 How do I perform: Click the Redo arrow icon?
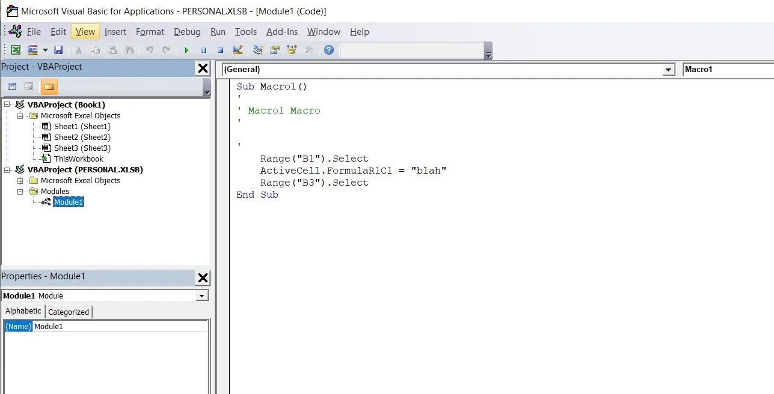coord(166,50)
